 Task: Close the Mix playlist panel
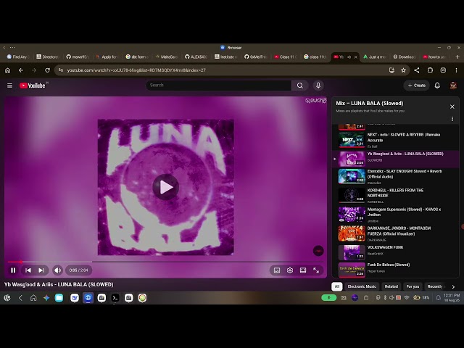pos(452,107)
